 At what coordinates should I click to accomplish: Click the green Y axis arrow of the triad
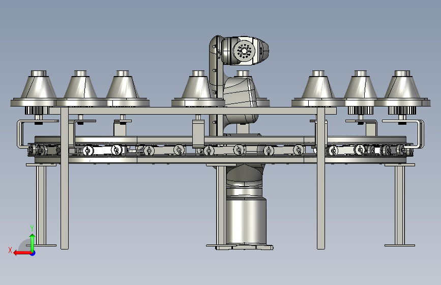[33, 242]
